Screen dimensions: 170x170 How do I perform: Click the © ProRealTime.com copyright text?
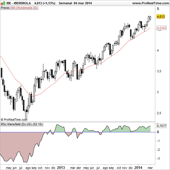(x=14, y=120)
